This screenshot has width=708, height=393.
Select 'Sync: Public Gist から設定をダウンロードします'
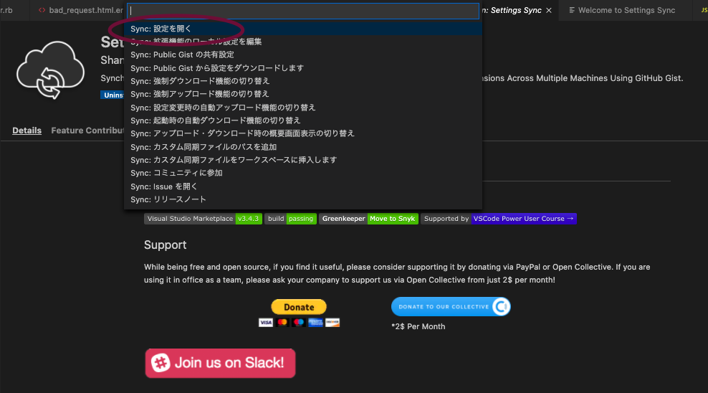click(303, 68)
